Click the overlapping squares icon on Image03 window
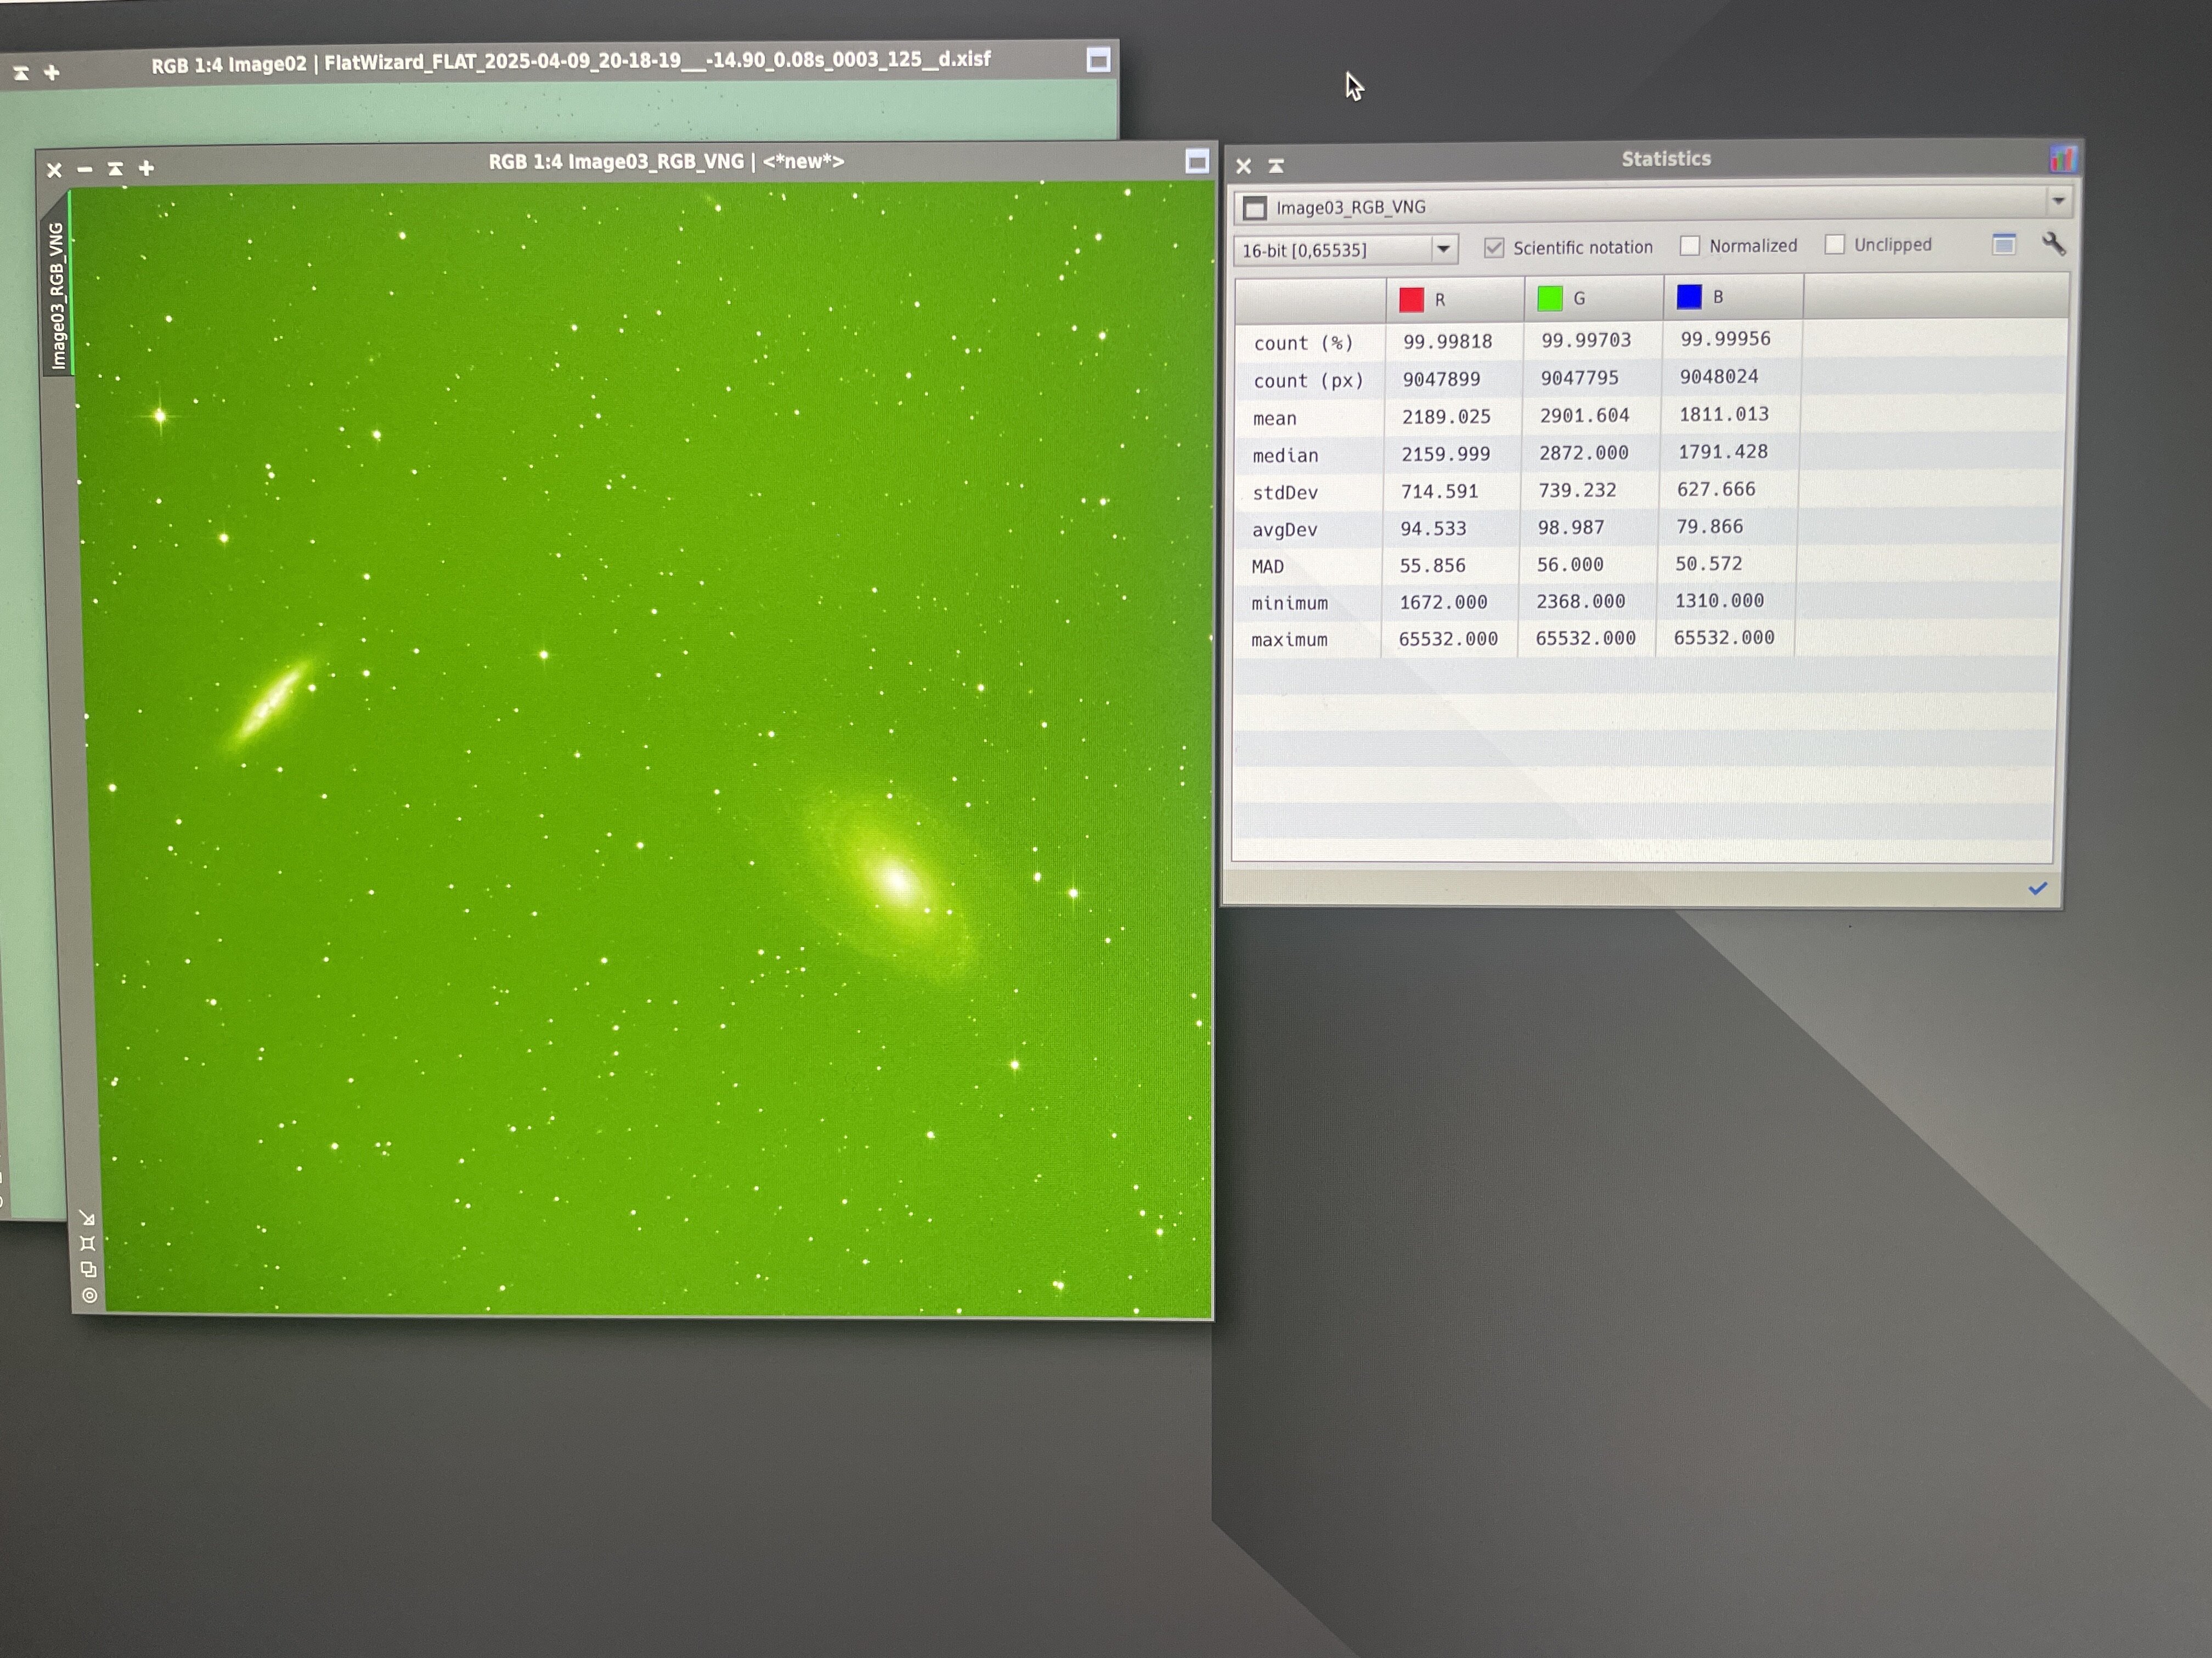This screenshot has width=2212, height=1658. coord(88,1269)
